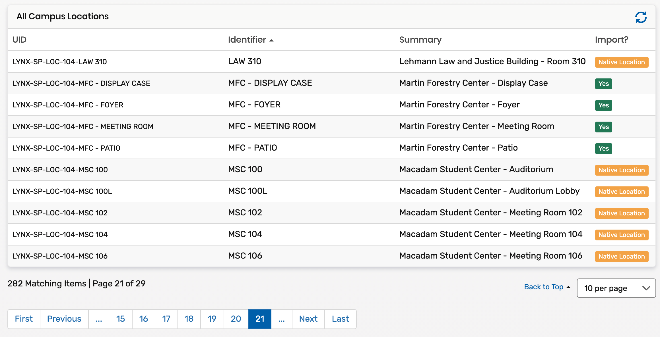Select the MSC 100L row identifier
The width and height of the screenshot is (660, 337).
247,191
